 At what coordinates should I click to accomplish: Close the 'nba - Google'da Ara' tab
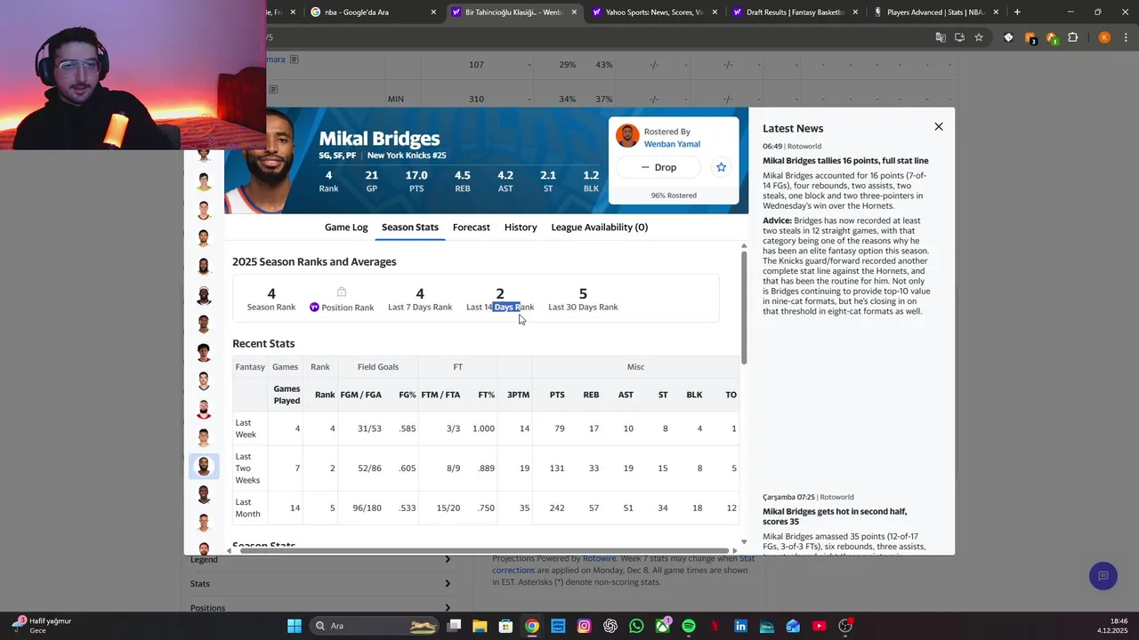433,12
